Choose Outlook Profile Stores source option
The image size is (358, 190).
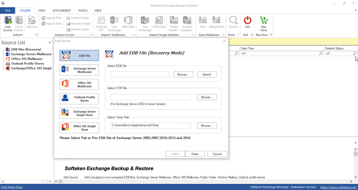point(79,99)
